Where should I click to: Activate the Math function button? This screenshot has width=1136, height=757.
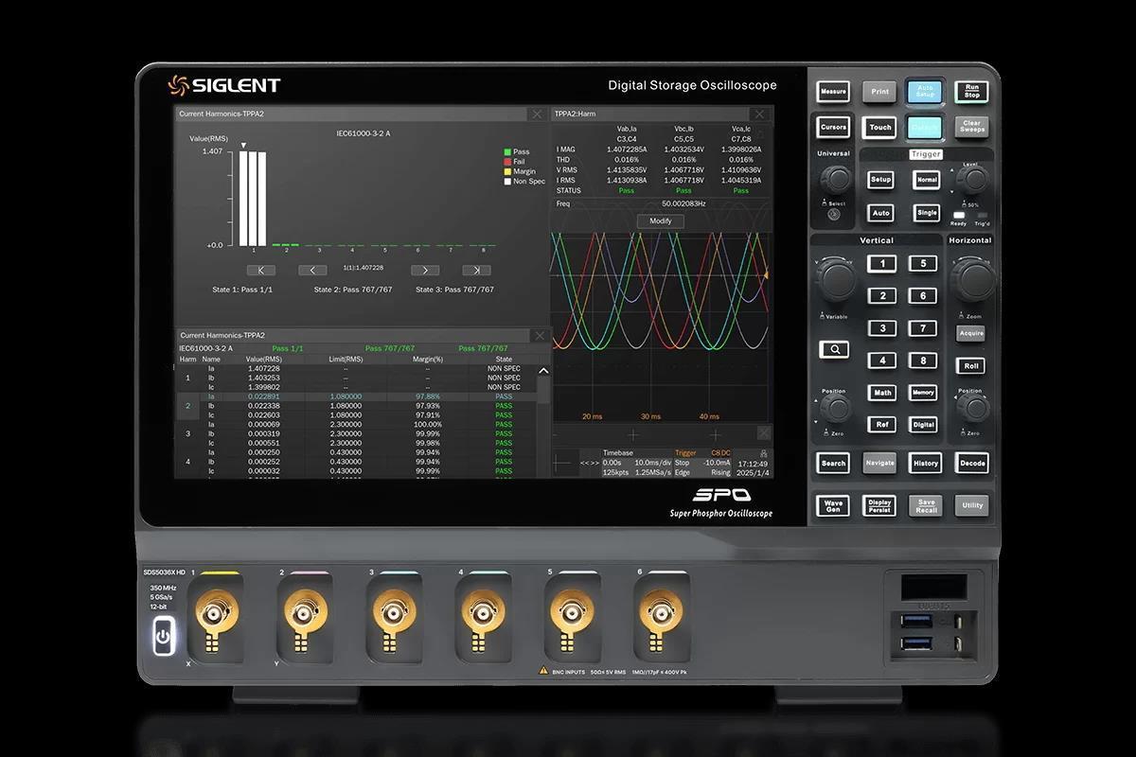[x=880, y=393]
